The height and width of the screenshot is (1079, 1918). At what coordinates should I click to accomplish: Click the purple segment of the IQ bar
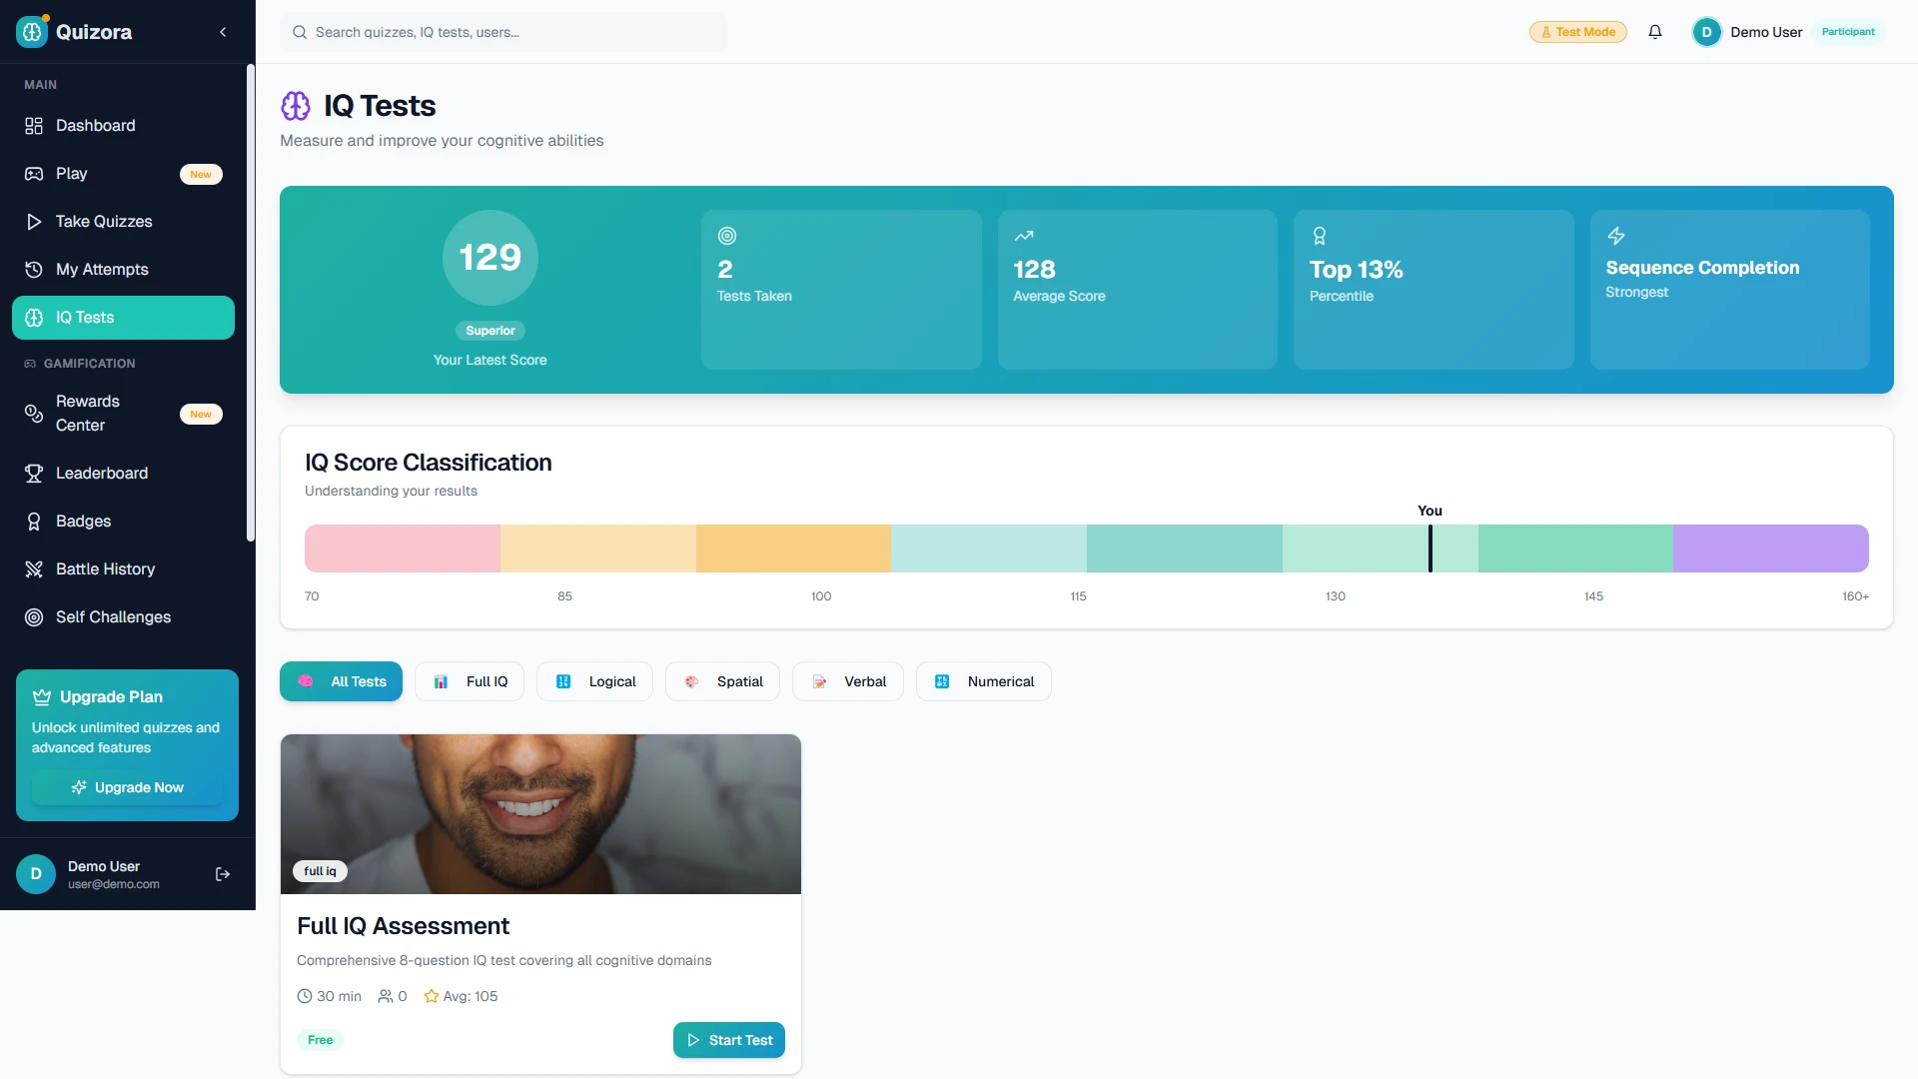coord(1771,548)
